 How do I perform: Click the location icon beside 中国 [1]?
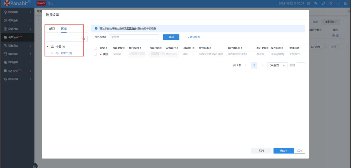point(53,47)
